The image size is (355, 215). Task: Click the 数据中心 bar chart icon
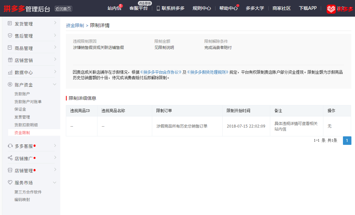(x=10, y=72)
